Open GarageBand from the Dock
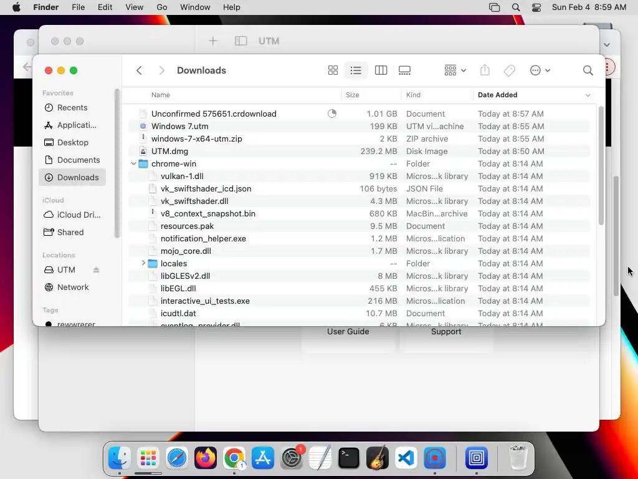Viewport: 638px width, 479px height. tap(378, 458)
